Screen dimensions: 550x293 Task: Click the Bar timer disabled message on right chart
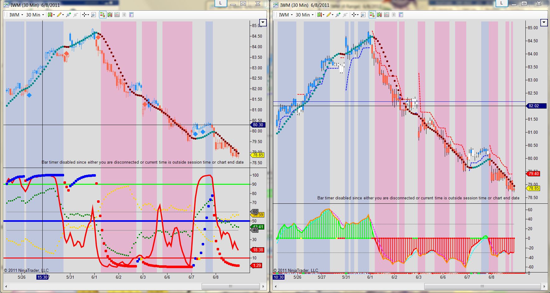point(418,198)
